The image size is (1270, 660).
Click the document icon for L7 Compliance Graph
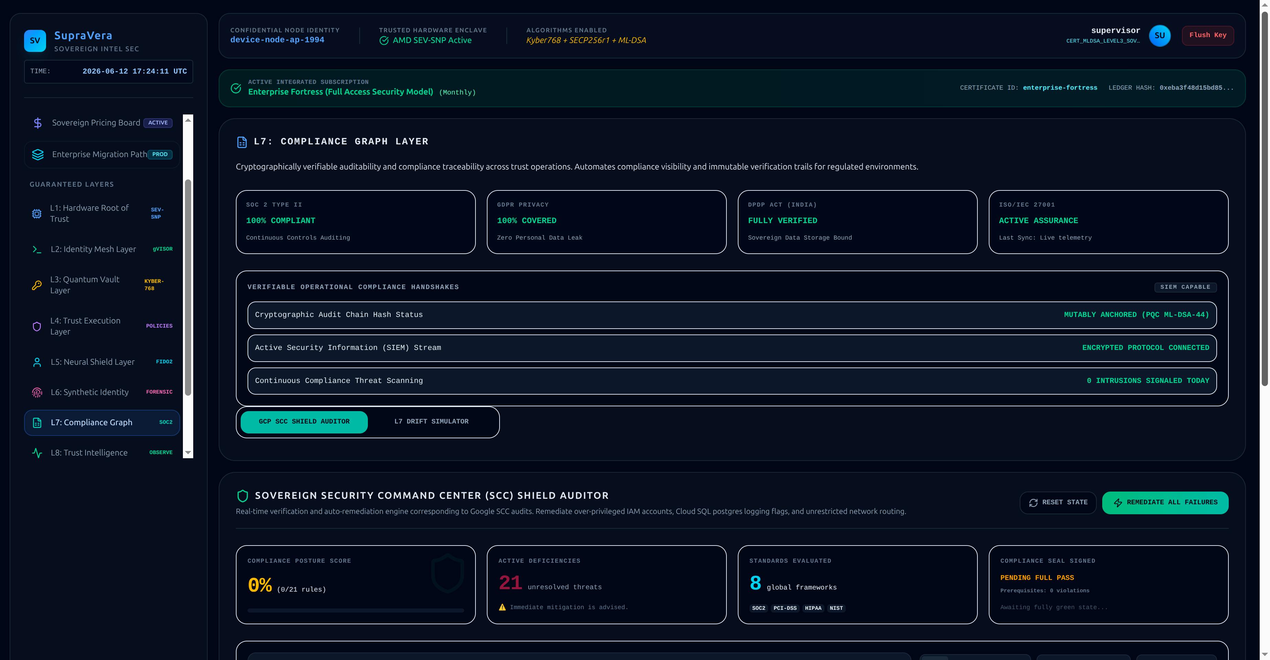click(37, 422)
